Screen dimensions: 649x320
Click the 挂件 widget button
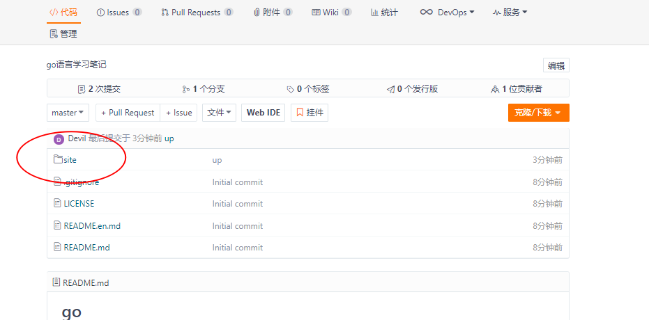coord(310,113)
